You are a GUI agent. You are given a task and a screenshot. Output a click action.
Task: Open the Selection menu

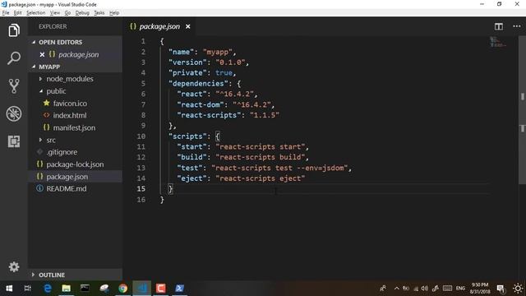pyautogui.click(x=35, y=13)
